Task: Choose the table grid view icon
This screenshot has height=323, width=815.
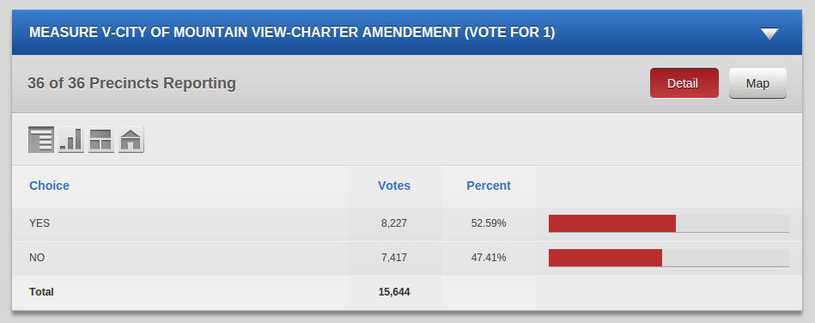Action: point(101,140)
